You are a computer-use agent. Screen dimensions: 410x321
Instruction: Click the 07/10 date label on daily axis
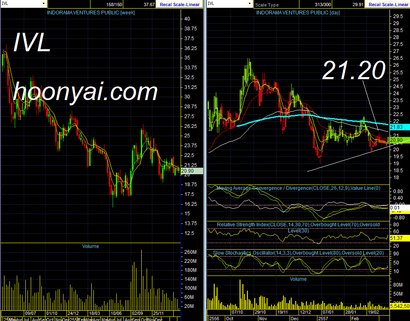(x=238, y=312)
